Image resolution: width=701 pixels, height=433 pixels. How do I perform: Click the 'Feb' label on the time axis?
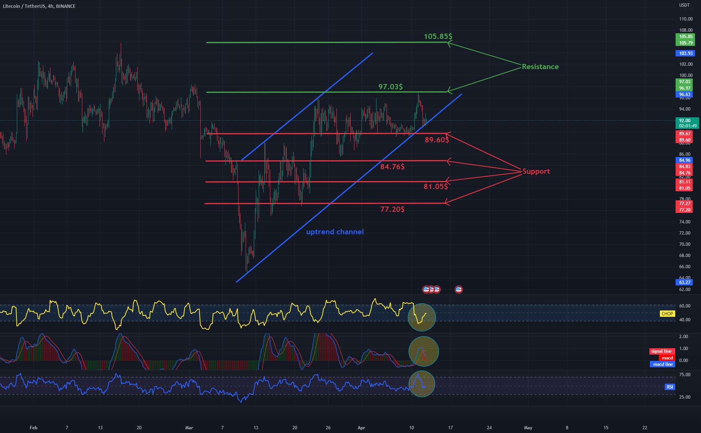pyautogui.click(x=34, y=428)
